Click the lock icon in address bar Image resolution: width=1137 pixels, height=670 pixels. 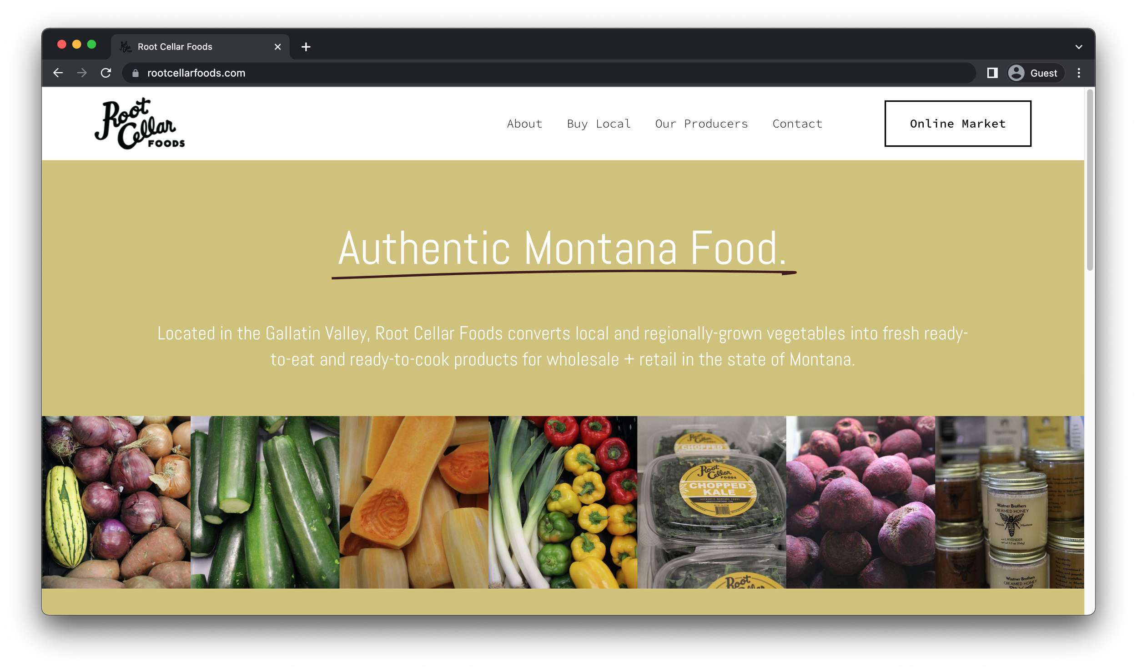pos(135,73)
